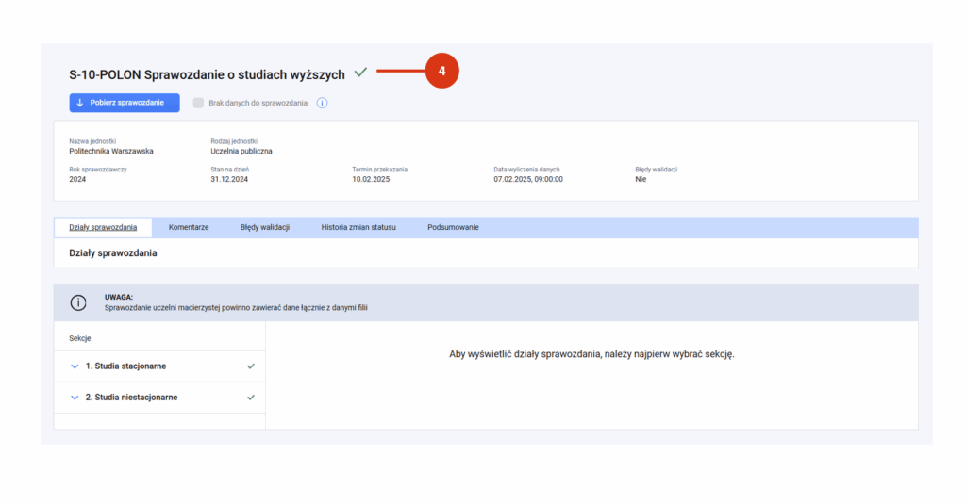Click green checkmark on Studia stacjonarne row

pos(251,366)
